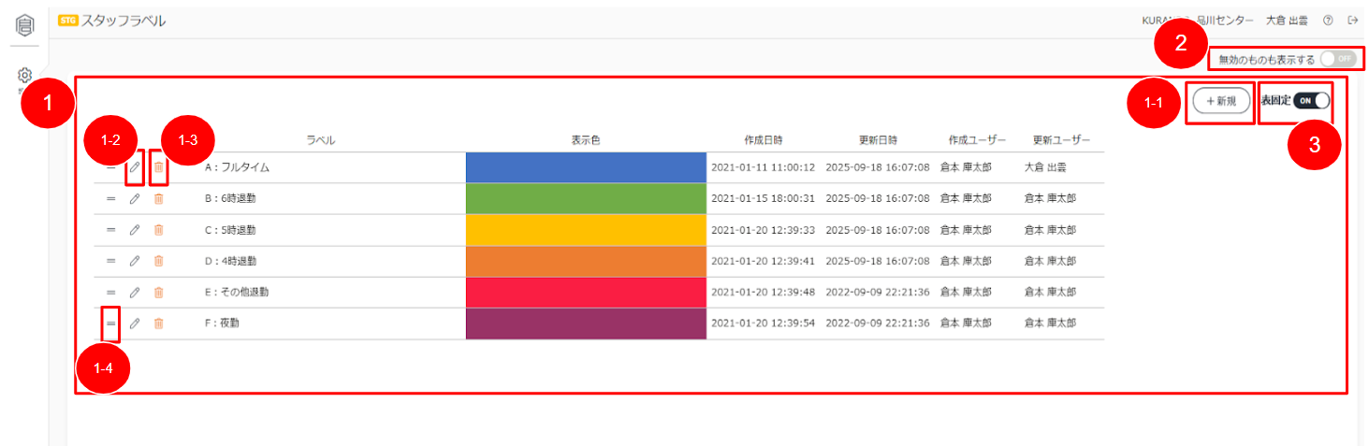Screen dimensions: 1369x446
Task: Select the D：4時退勤 label text
Action: click(230, 261)
